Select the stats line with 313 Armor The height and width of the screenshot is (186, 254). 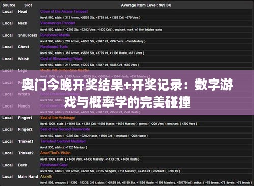[x=90, y=17]
